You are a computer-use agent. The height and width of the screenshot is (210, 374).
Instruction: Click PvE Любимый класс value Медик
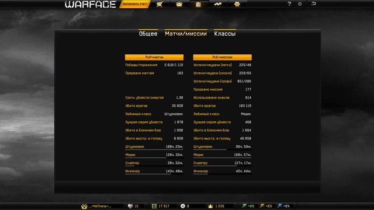(246, 114)
